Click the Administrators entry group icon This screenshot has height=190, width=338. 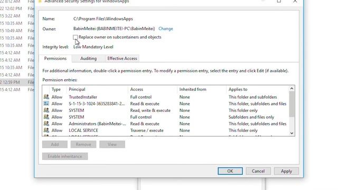(46, 123)
